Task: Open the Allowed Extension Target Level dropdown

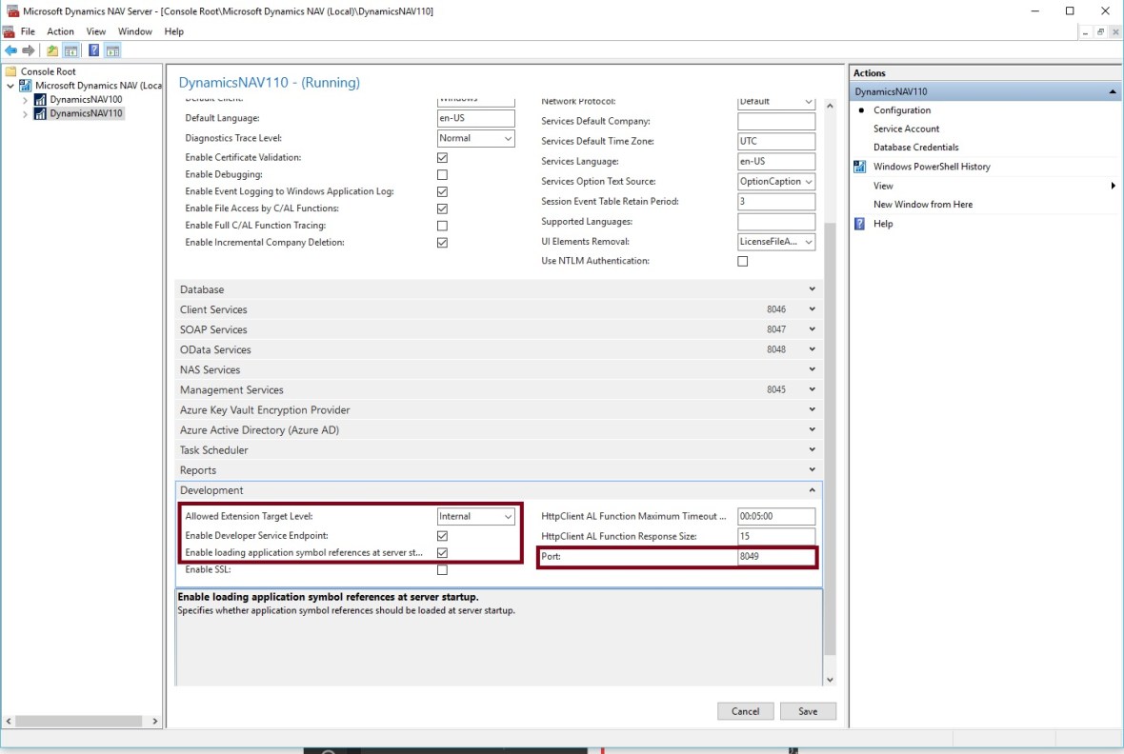Action: coord(476,516)
